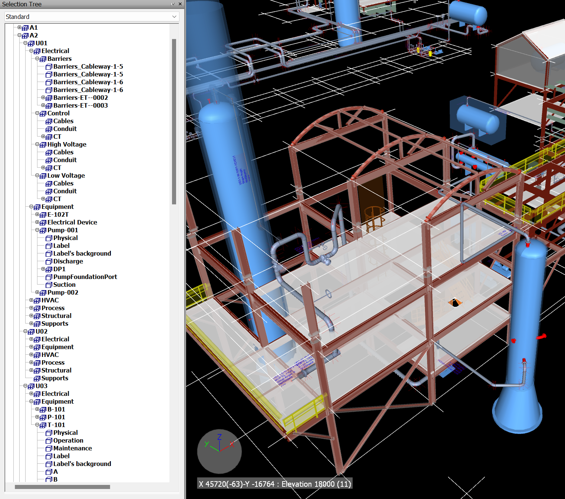The image size is (565, 499).
Task: Expand the Pump-002 node
Action: click(x=37, y=293)
